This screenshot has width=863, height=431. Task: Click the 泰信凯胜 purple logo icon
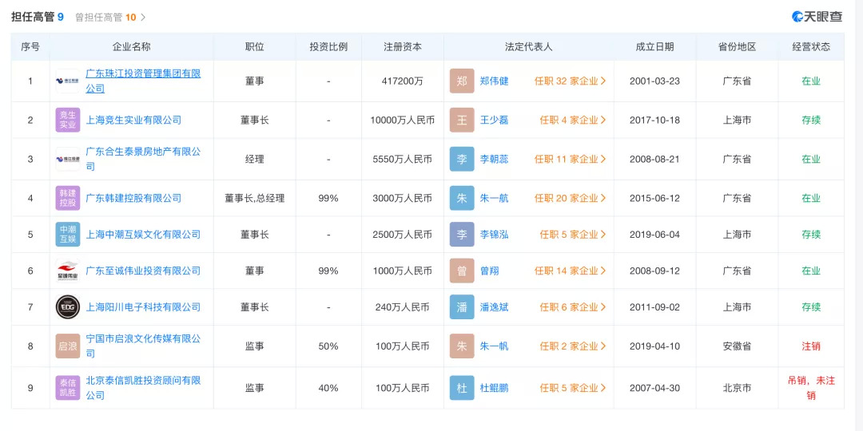click(68, 388)
